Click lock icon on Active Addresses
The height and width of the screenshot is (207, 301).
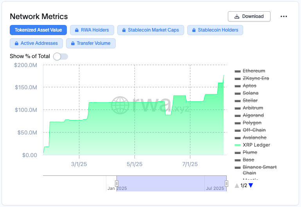click(x=16, y=43)
